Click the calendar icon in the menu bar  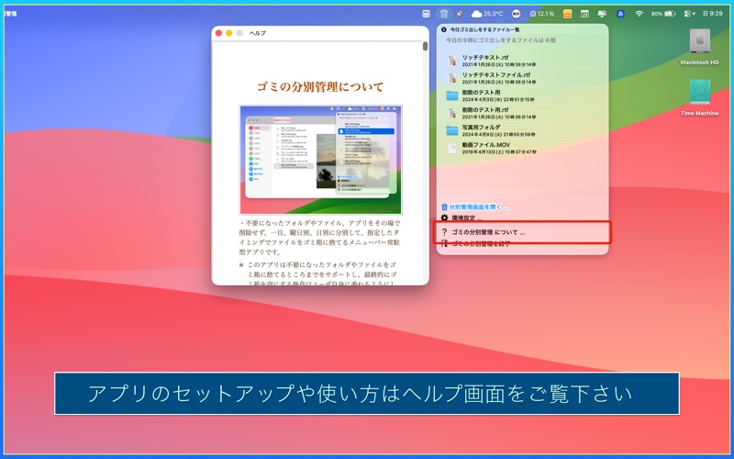click(584, 14)
